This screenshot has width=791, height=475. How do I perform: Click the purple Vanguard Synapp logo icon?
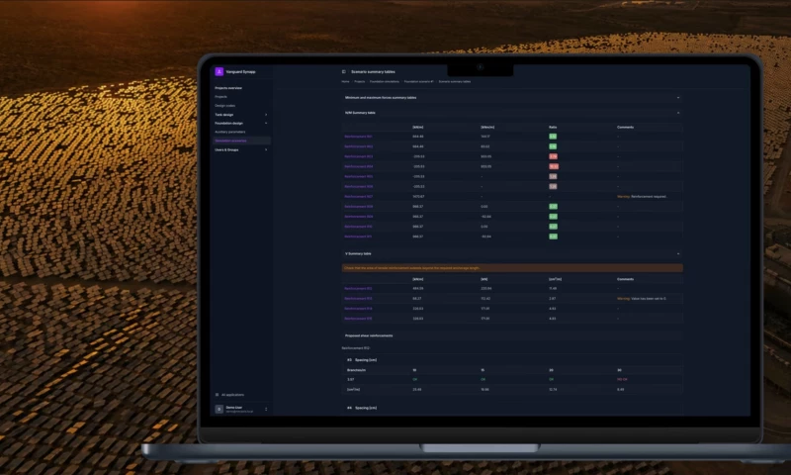click(x=219, y=71)
